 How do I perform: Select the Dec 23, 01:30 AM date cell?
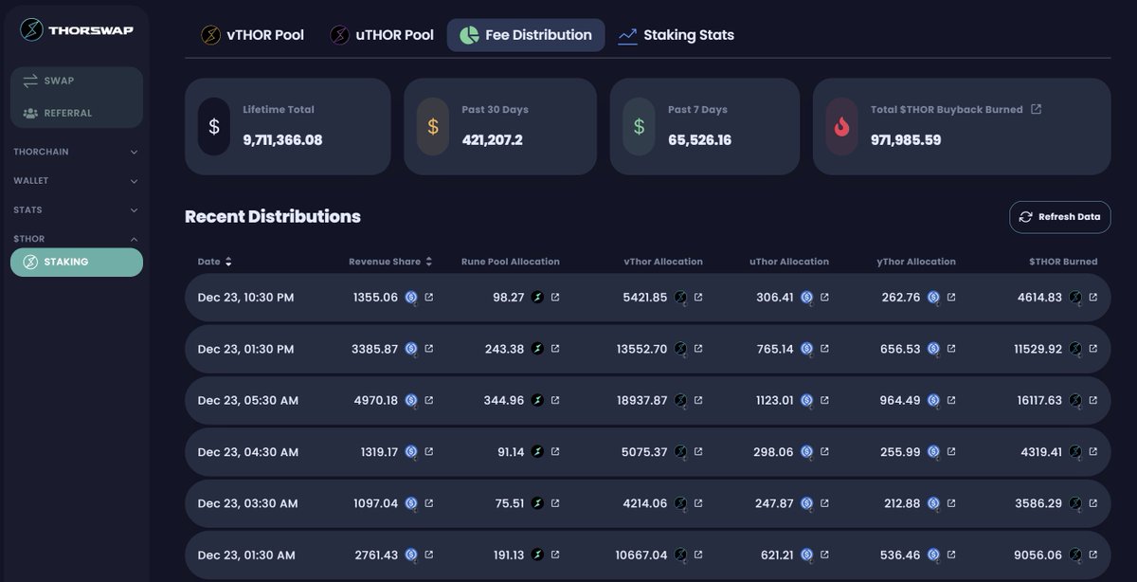point(246,555)
